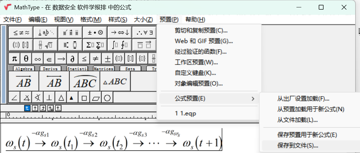Insert the hollow triangle symbol
The height and width of the screenshot is (153, 360).
click(x=61, y=98)
